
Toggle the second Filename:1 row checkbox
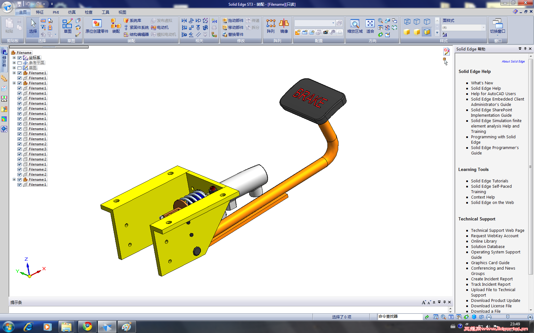click(20, 78)
